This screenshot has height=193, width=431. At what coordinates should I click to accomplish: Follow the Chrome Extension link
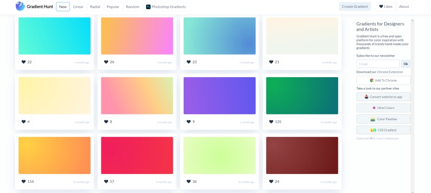390,72
